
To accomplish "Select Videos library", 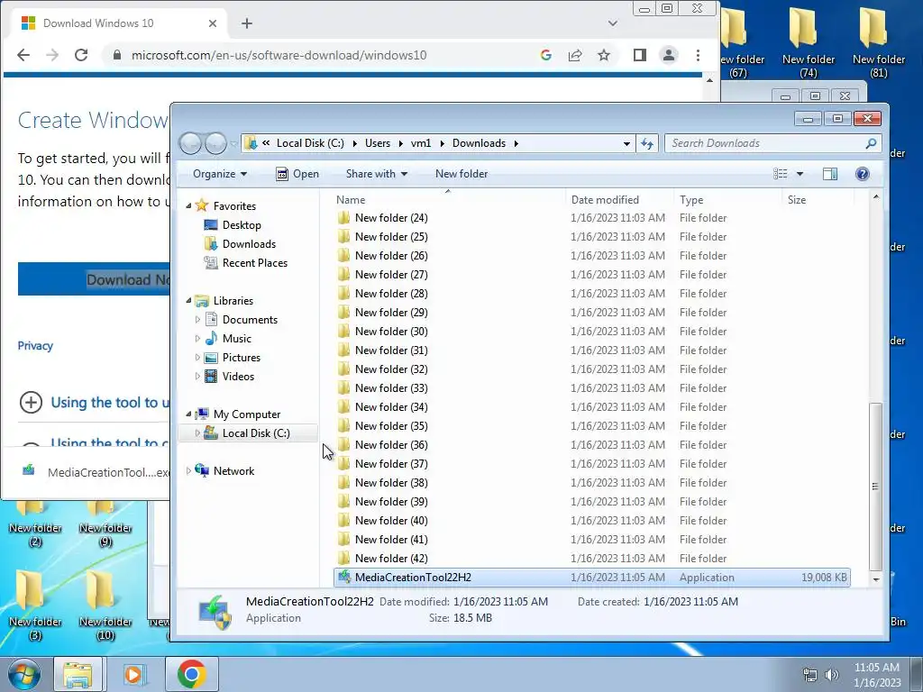I will [229, 377].
